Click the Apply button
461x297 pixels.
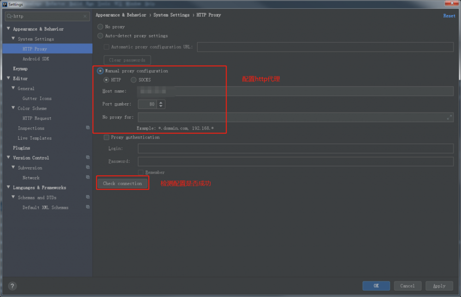pyautogui.click(x=439, y=286)
